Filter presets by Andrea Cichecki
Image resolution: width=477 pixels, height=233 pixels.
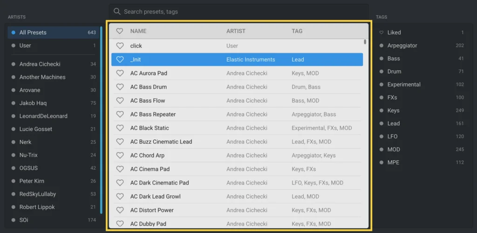point(53,64)
